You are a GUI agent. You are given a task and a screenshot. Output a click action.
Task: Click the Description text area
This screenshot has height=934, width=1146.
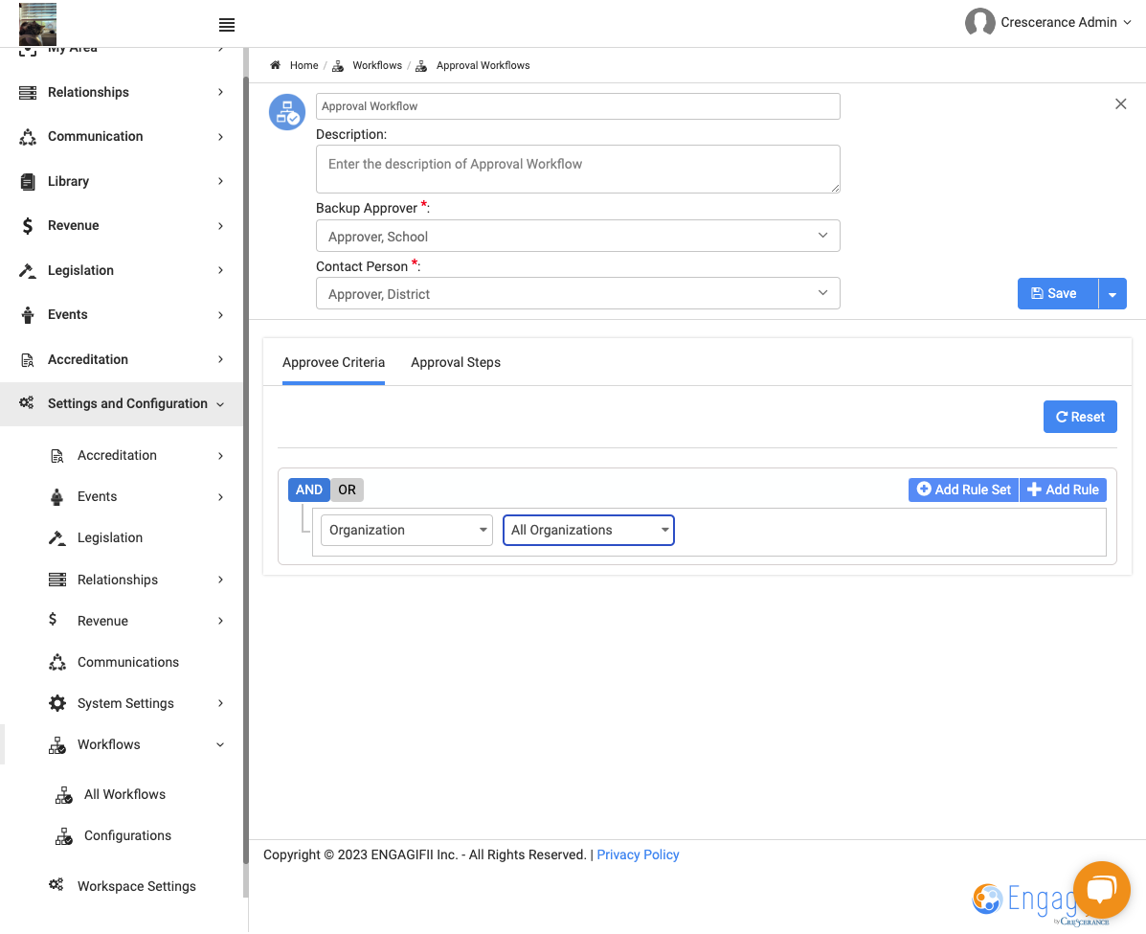click(x=577, y=169)
